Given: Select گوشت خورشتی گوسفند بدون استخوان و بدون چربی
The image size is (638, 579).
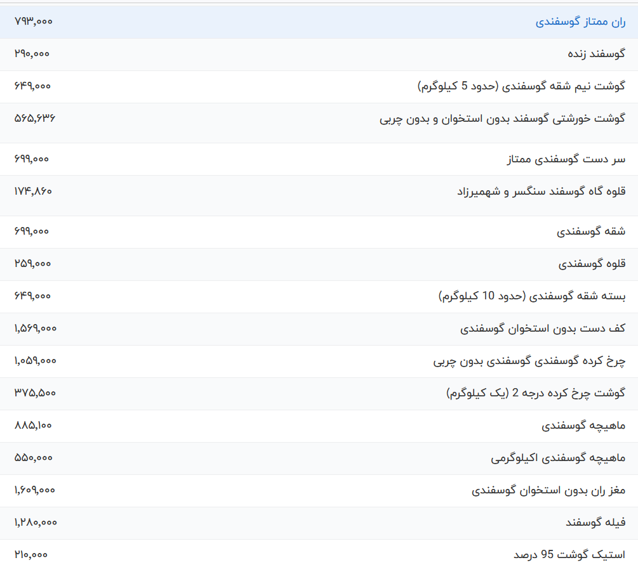Looking at the screenshot, I should [x=503, y=119].
